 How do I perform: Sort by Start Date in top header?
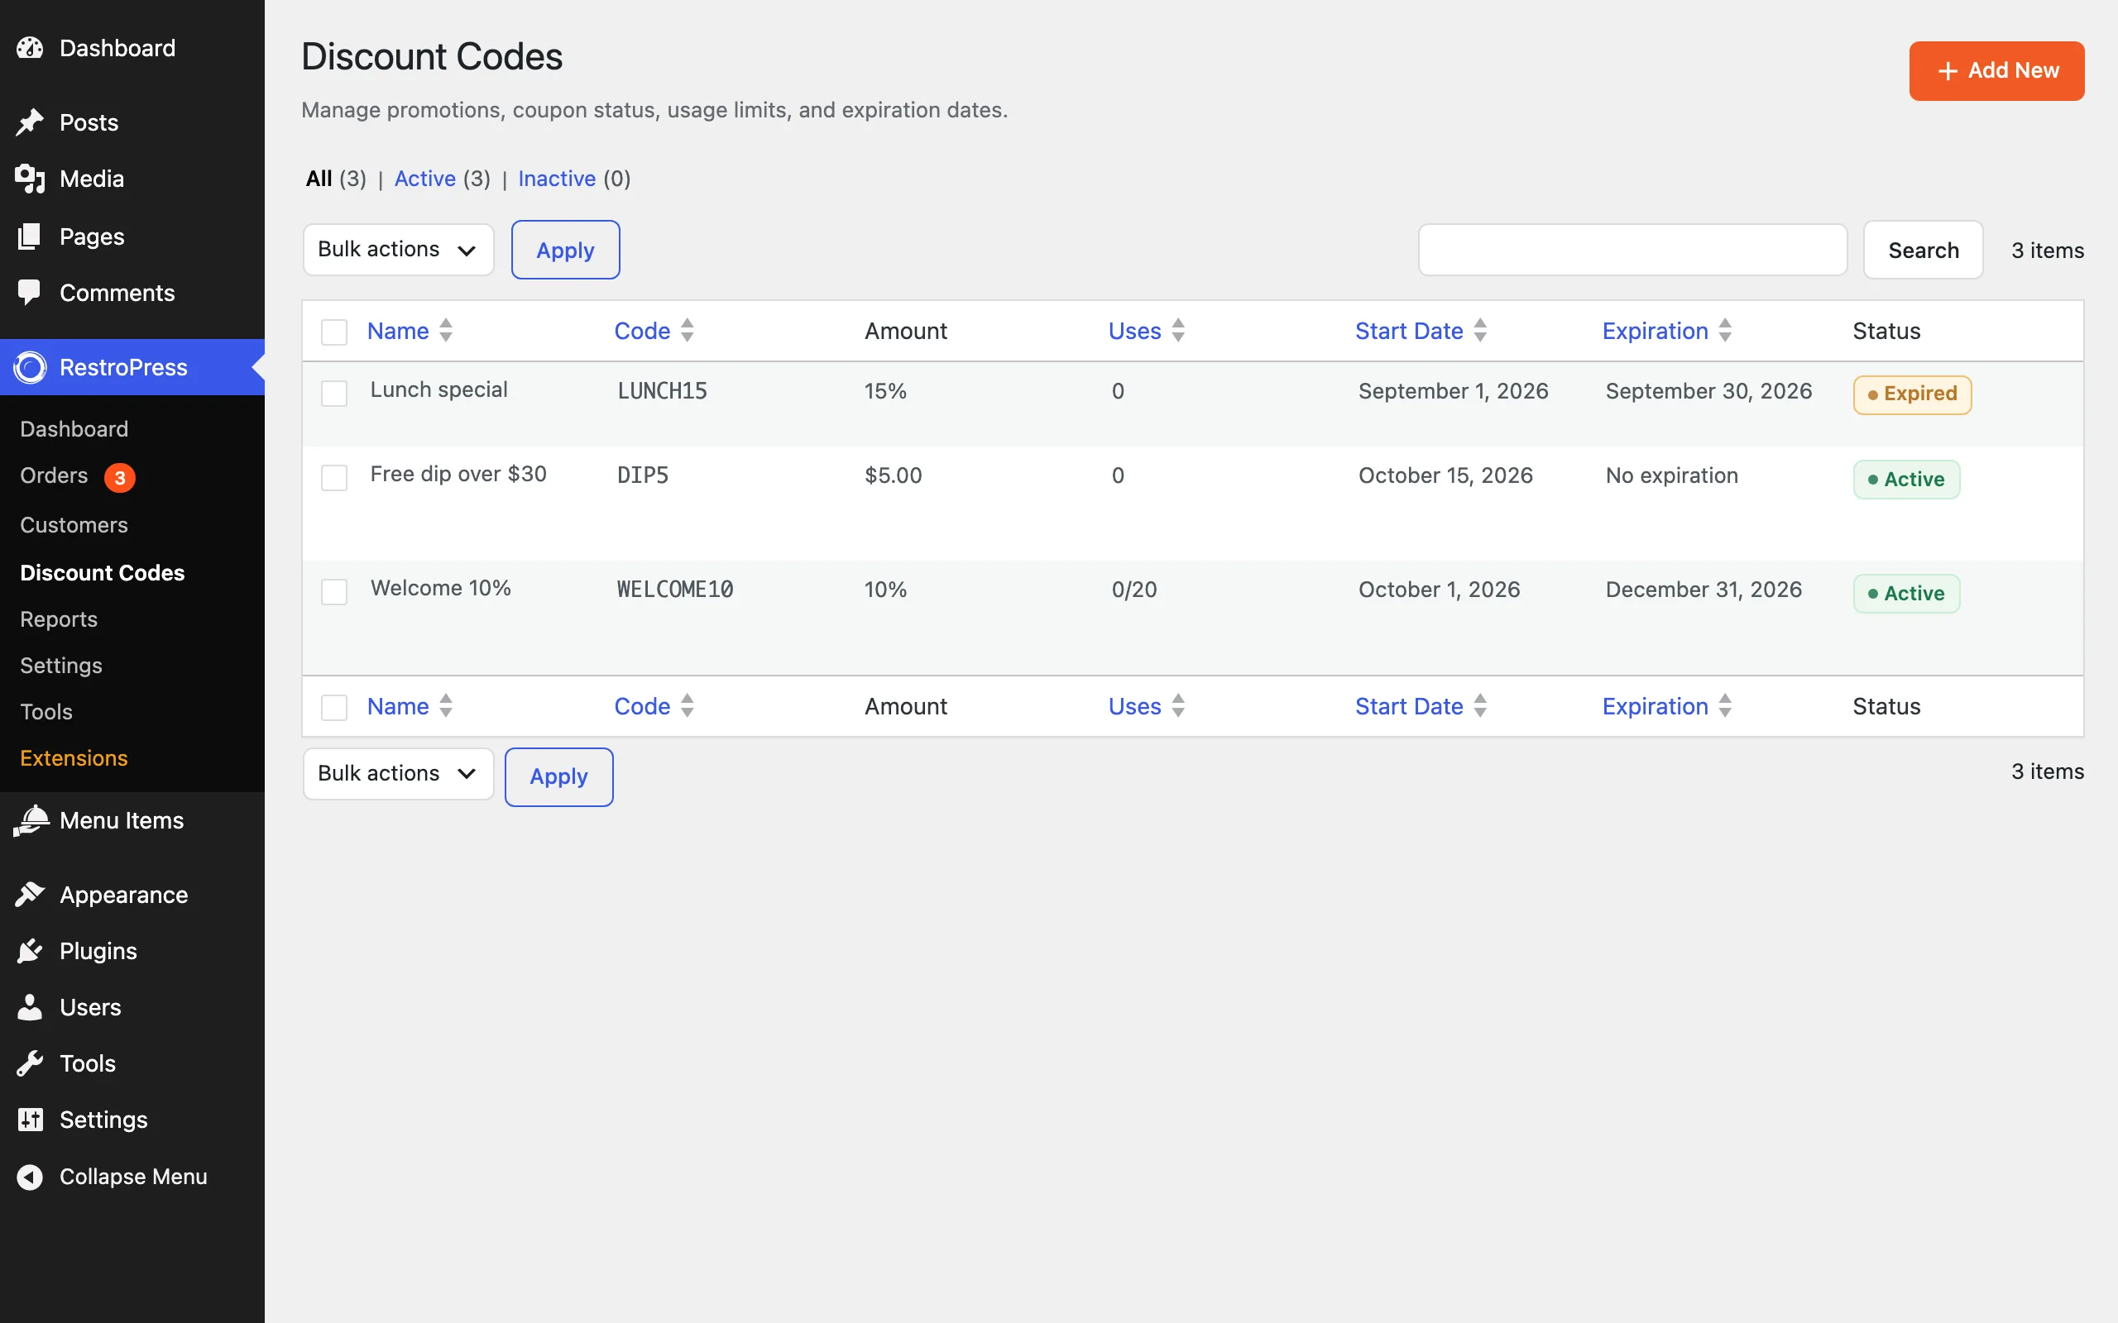tap(1409, 331)
